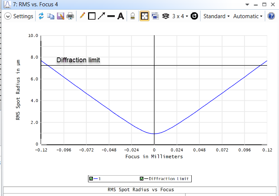
Task: Open the Automatic dropdown menu
Action: pyautogui.click(x=248, y=16)
